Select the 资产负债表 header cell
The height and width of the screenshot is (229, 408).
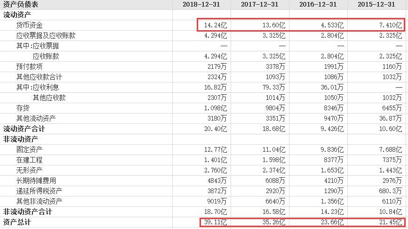coord(21,4)
